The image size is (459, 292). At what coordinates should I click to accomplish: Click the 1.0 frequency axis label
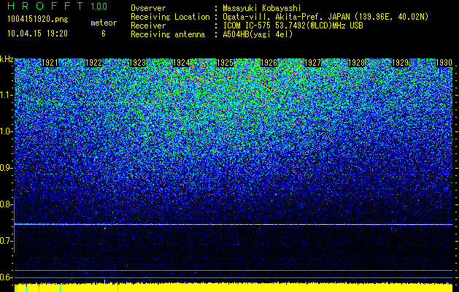click(x=6, y=131)
